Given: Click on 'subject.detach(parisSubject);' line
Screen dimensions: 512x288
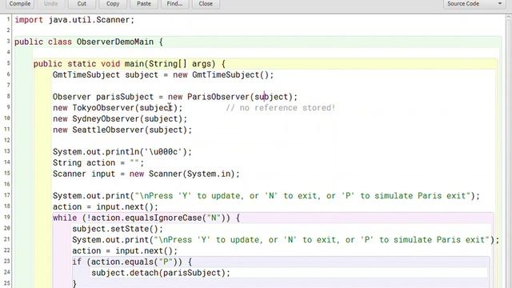Looking at the screenshot, I should [161, 273].
